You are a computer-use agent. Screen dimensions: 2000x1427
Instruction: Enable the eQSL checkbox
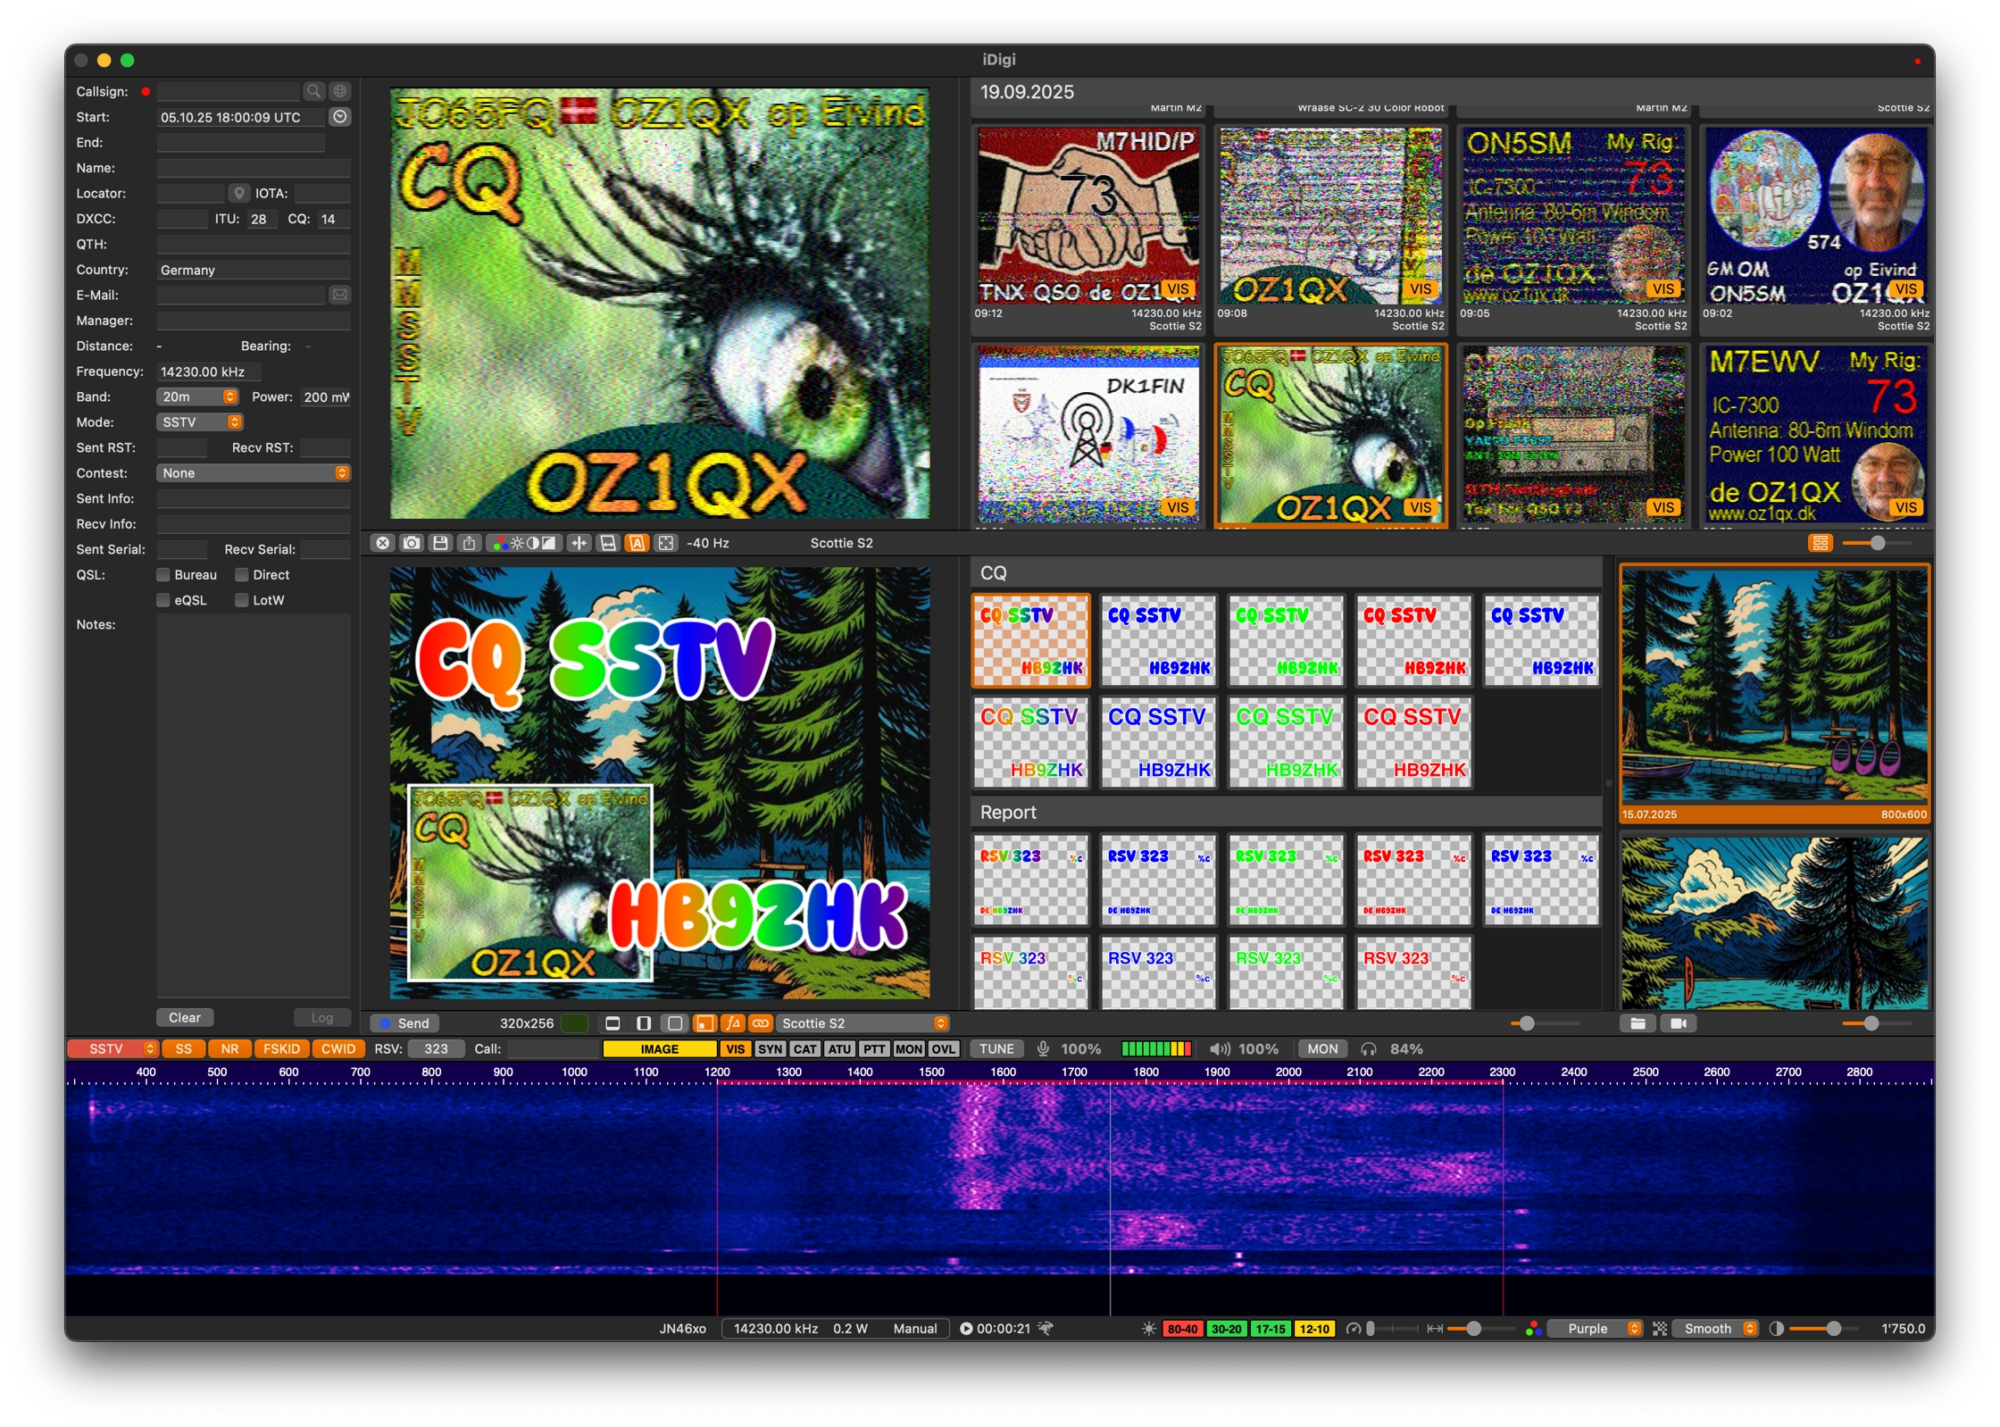click(x=163, y=600)
